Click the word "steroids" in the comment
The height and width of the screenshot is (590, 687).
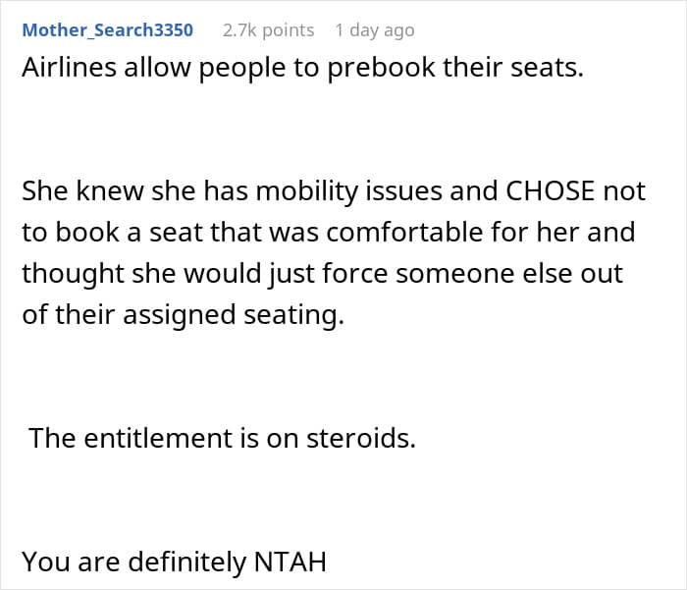(357, 438)
